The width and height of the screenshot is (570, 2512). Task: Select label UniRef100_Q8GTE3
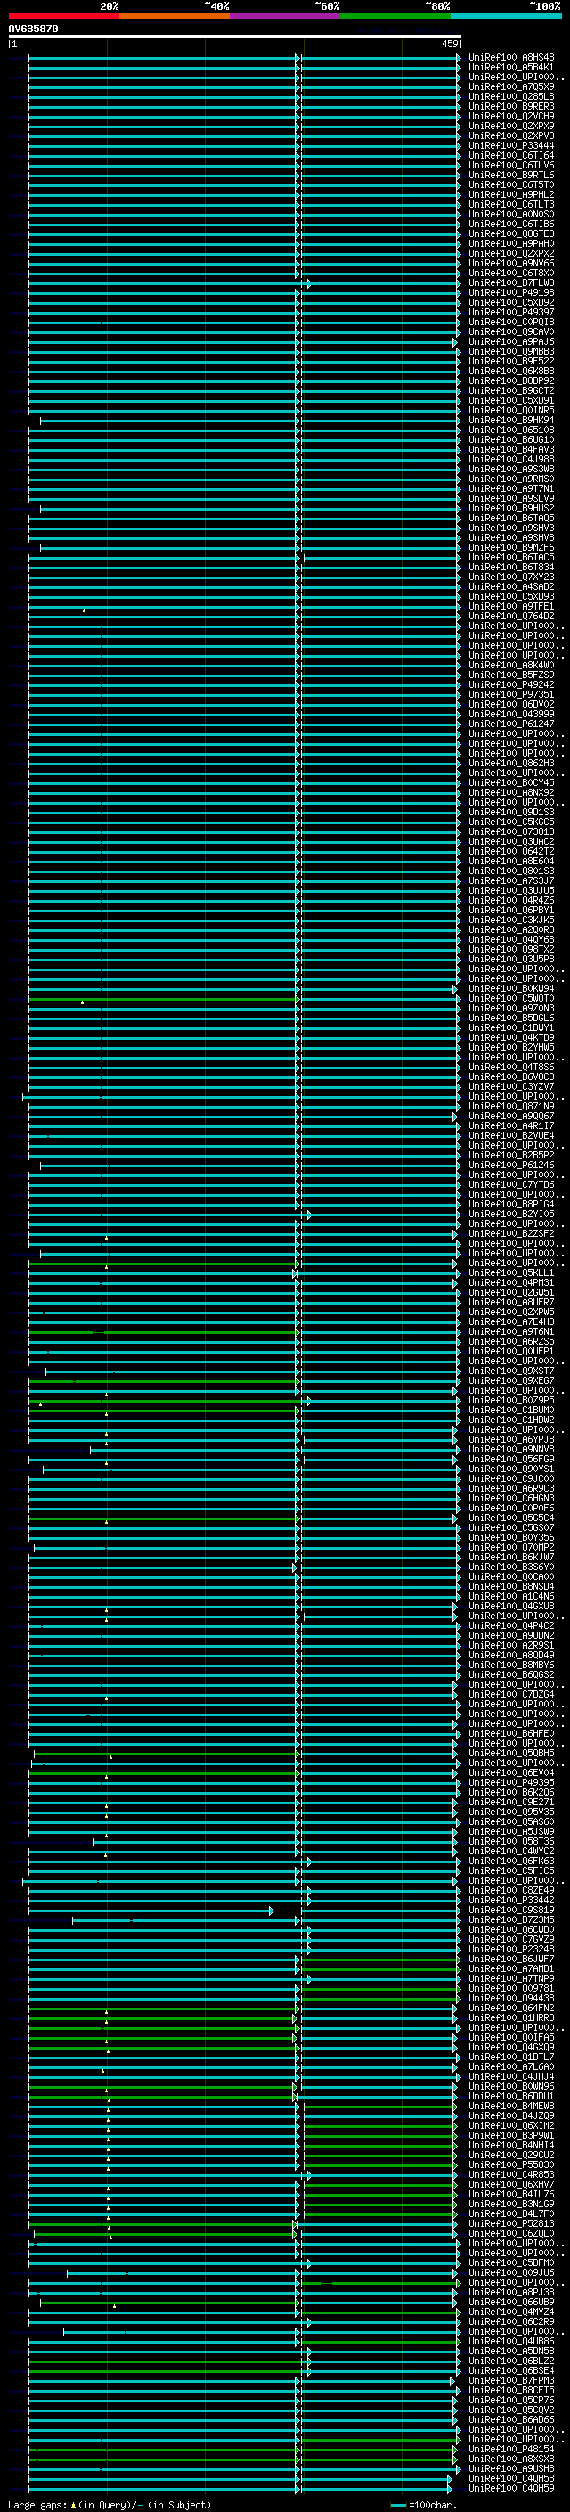click(511, 234)
